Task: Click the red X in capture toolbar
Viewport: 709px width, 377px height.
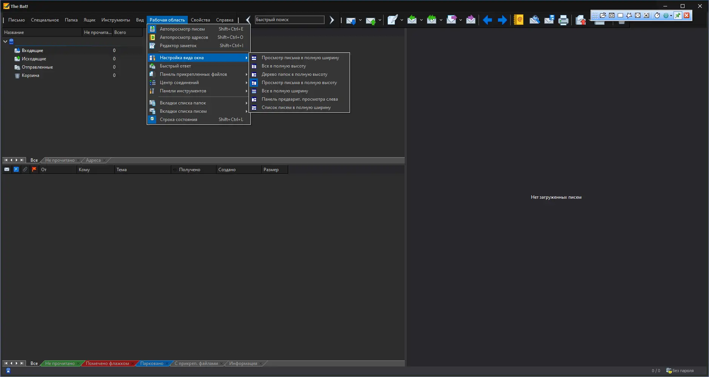Action: pos(687,15)
